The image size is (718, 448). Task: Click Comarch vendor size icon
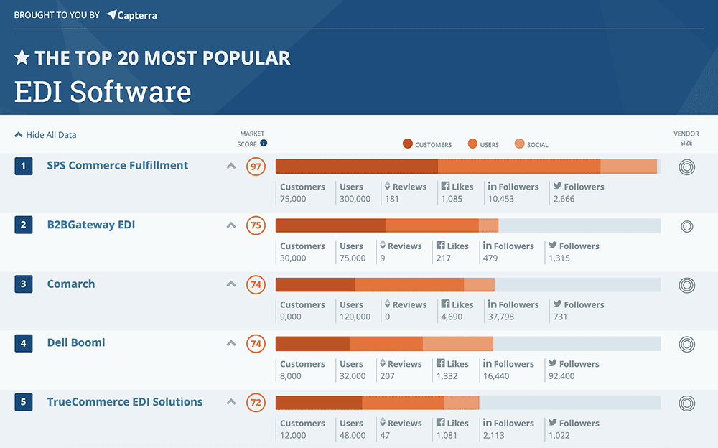pos(687,285)
